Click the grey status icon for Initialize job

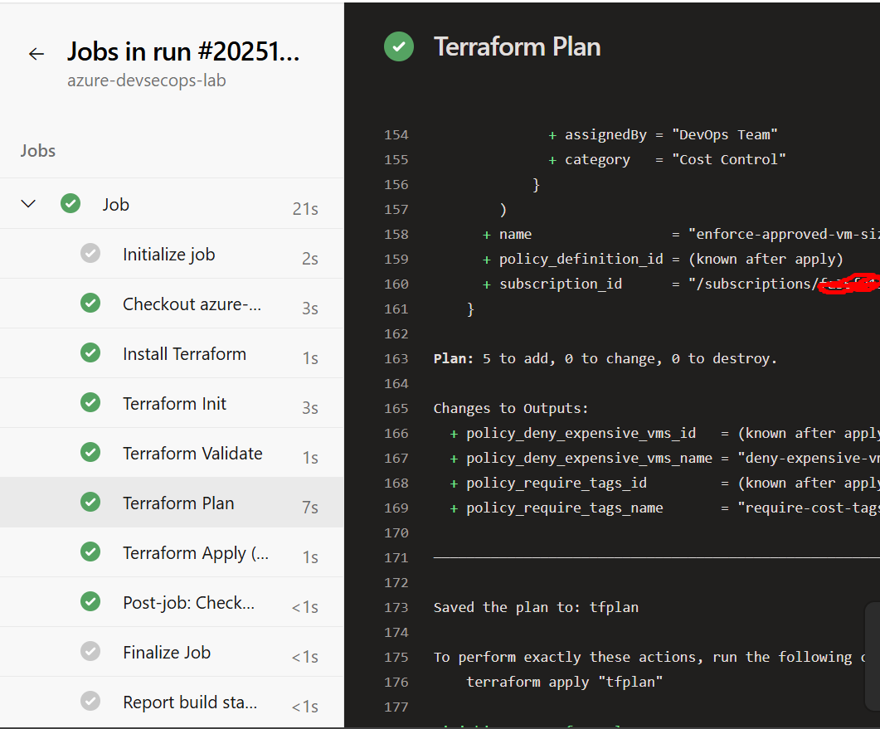(90, 254)
